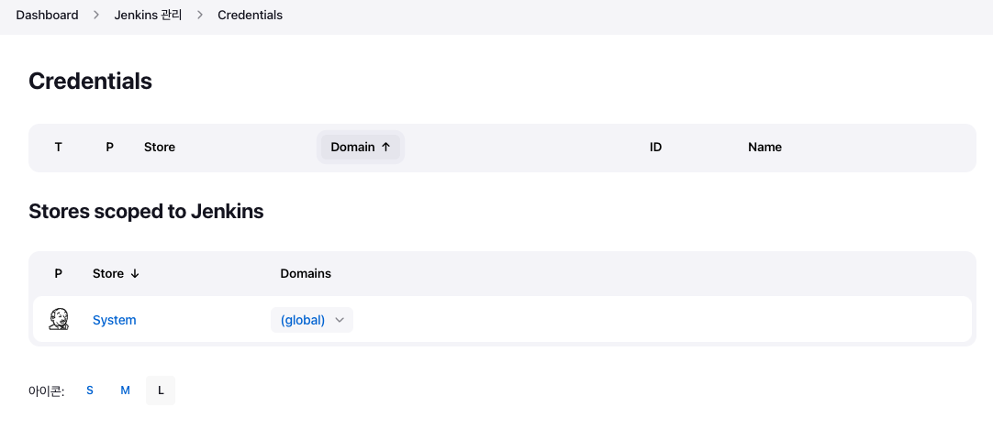Sort credentials by Name column
The image size is (993, 440).
coord(765,148)
